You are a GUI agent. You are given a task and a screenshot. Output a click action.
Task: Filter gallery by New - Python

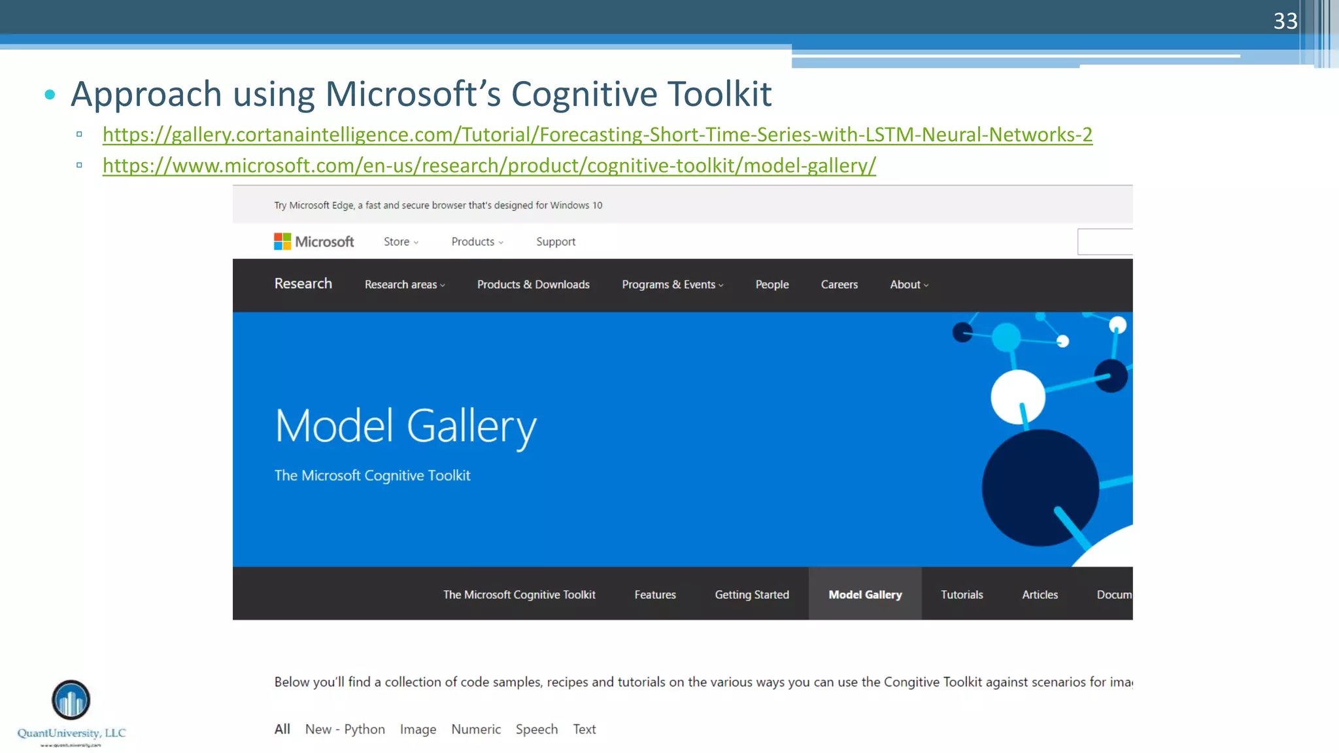(x=345, y=729)
